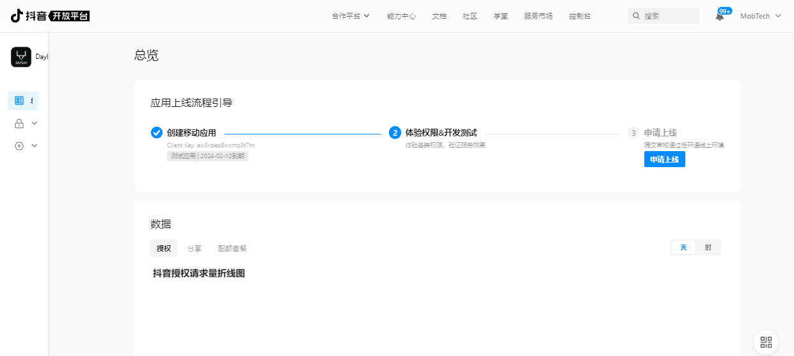Click the 体验权限&开发测试 step label
Screen dimensions: 794x356
pos(441,133)
